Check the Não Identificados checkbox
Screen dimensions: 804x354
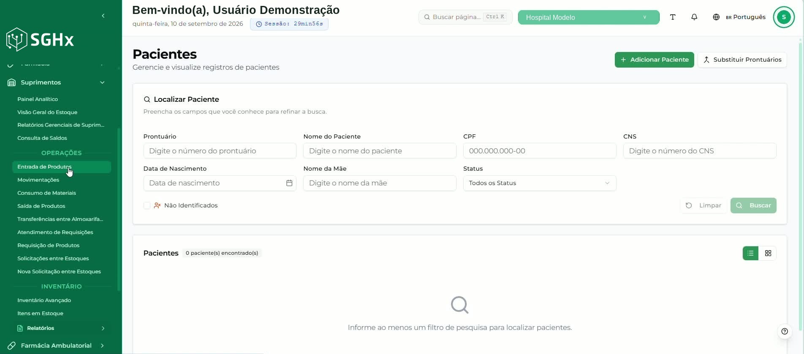click(147, 205)
